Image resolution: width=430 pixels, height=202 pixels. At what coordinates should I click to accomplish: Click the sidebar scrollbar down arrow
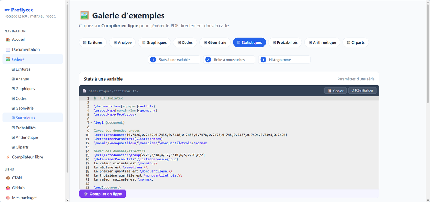tap(67, 199)
